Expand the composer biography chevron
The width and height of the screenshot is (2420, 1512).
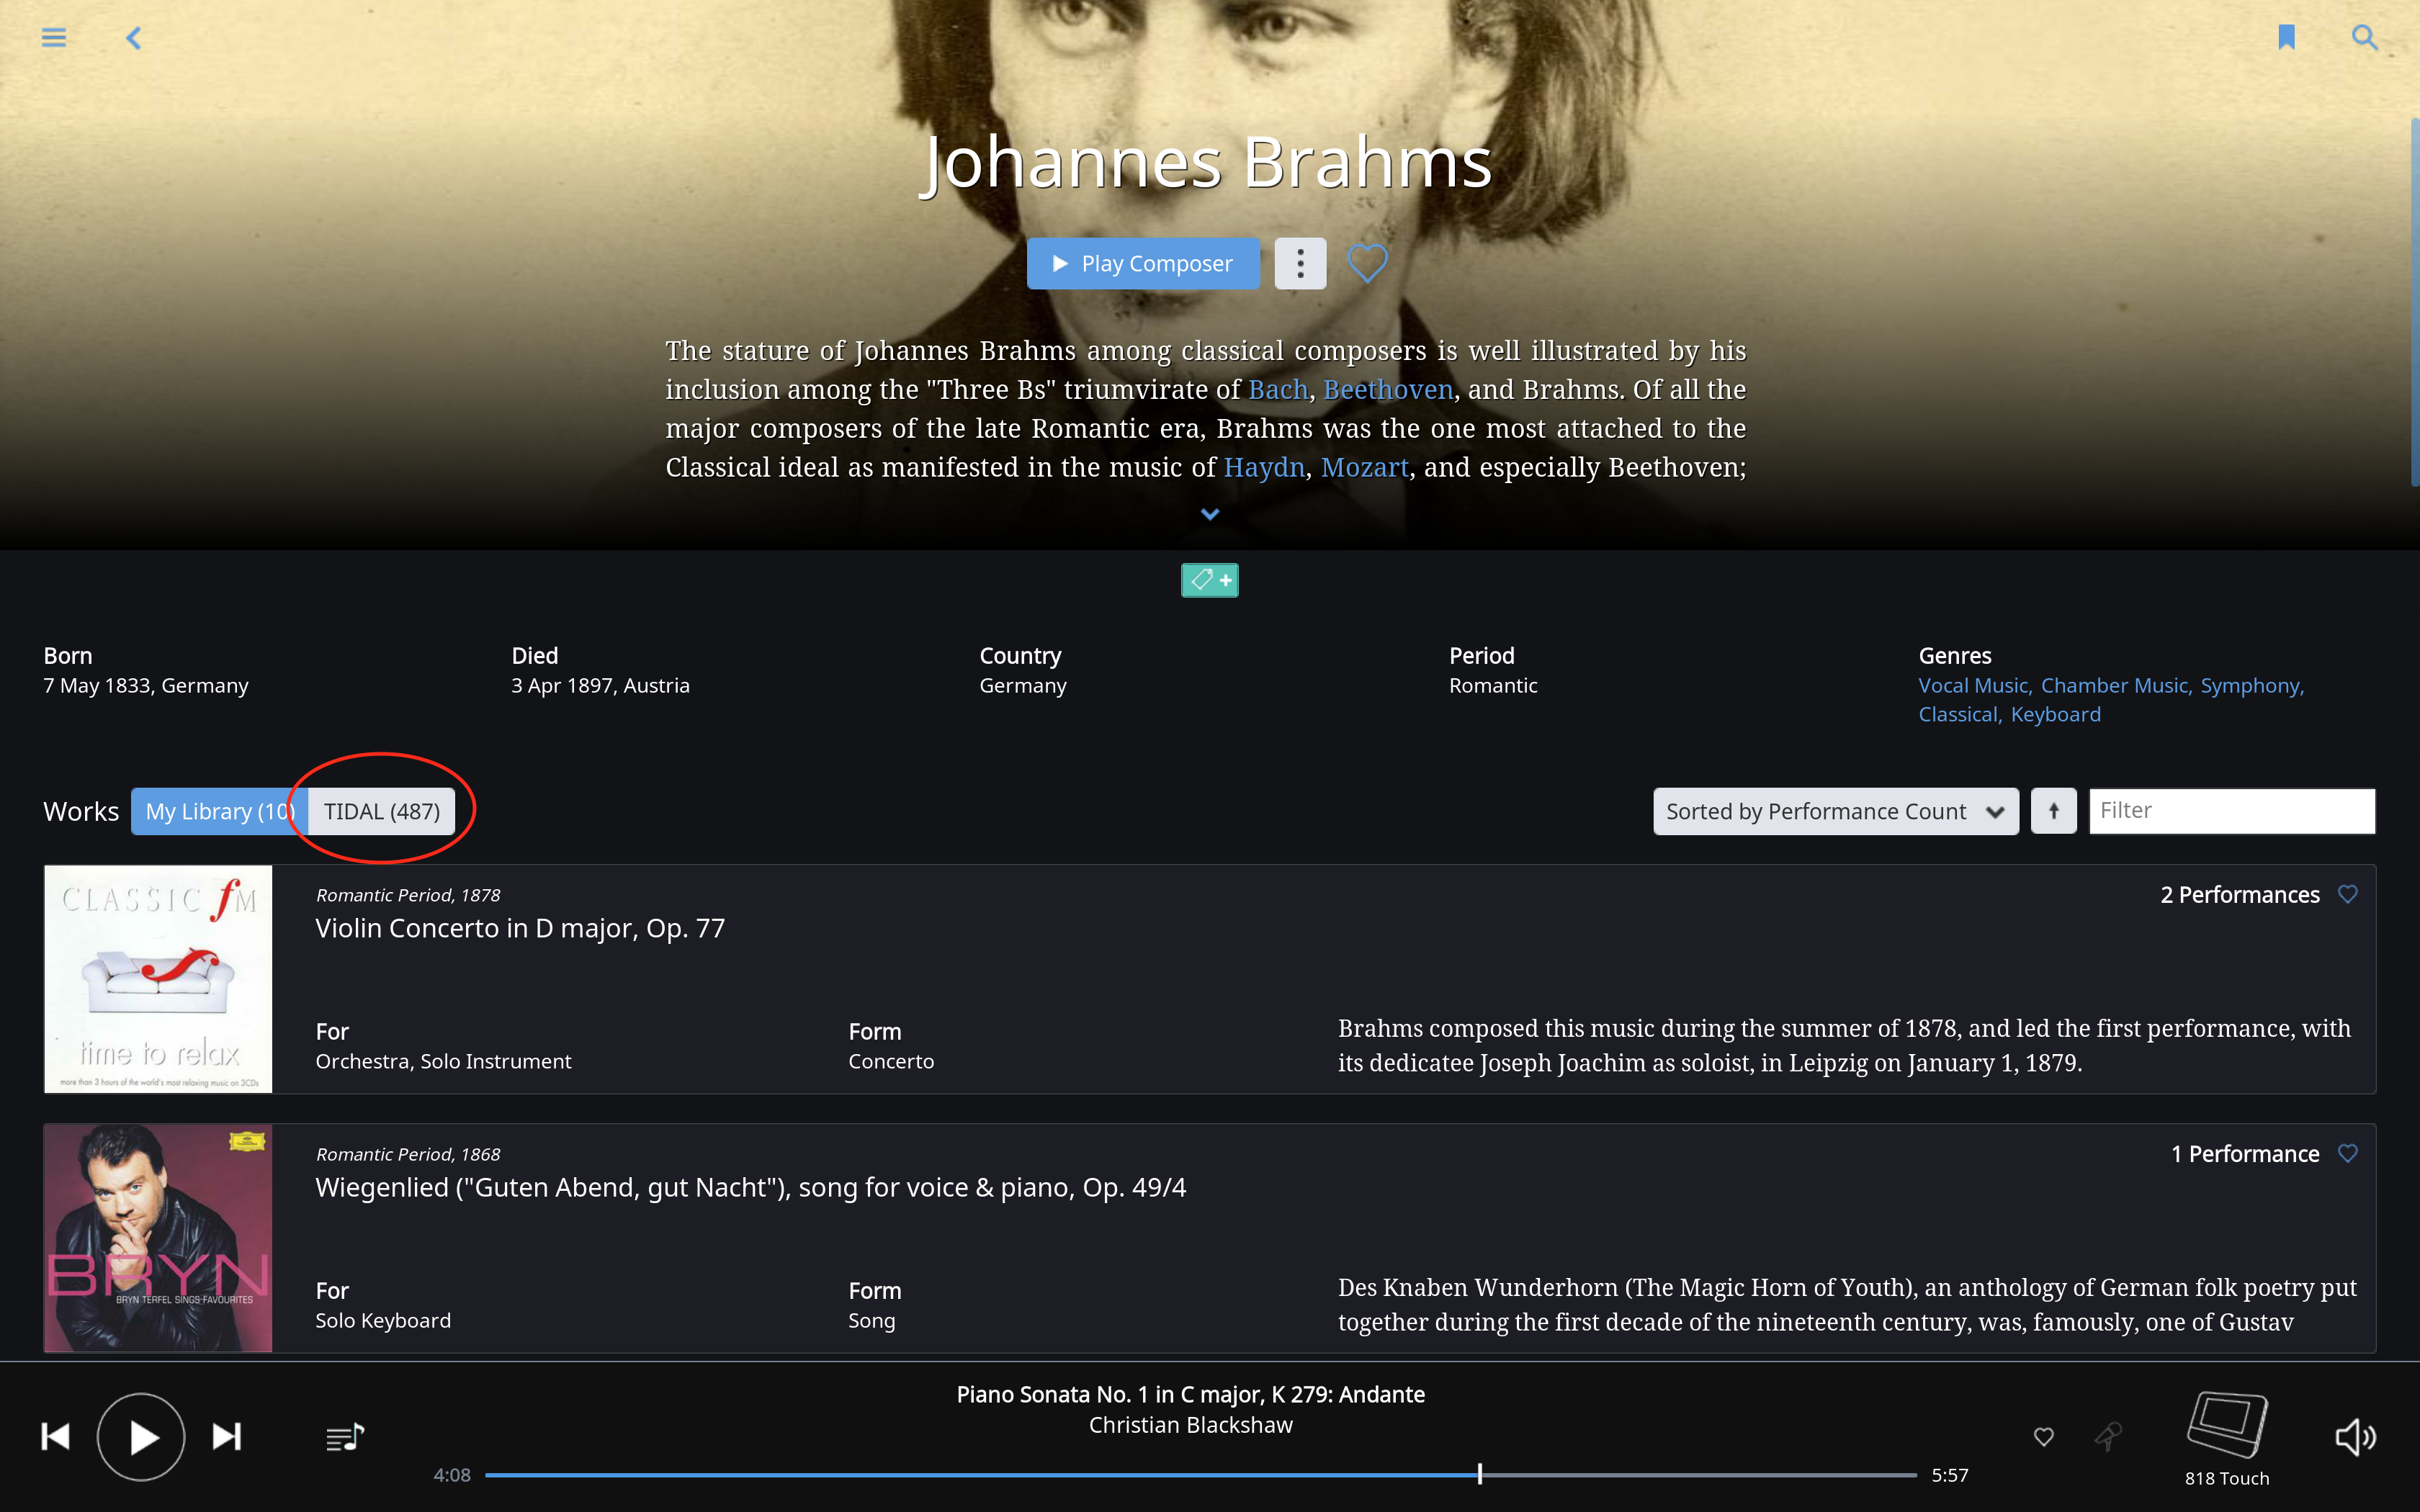coord(1210,514)
